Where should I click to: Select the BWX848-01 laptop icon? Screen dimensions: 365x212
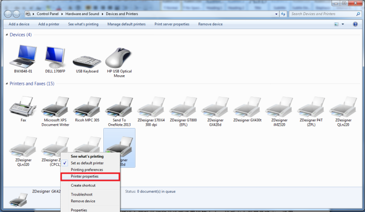23,58
